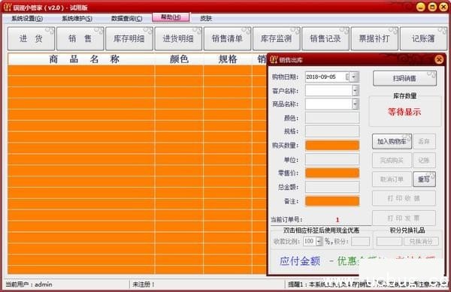This screenshot has height=292, width=451.
Task: Click the 总金额 field
Action: click(332, 187)
